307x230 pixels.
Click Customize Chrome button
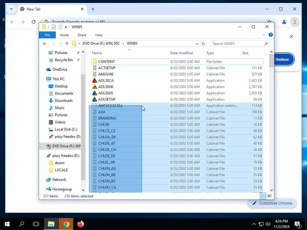pos(272,203)
